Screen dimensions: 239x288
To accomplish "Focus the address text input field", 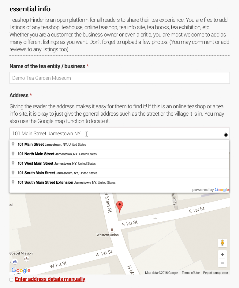I will pyautogui.click(x=116, y=134).
